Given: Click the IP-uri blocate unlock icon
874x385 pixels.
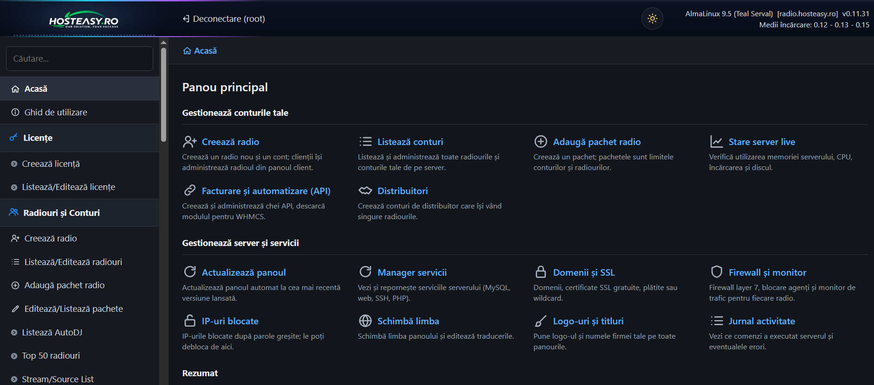Looking at the screenshot, I should tap(189, 321).
